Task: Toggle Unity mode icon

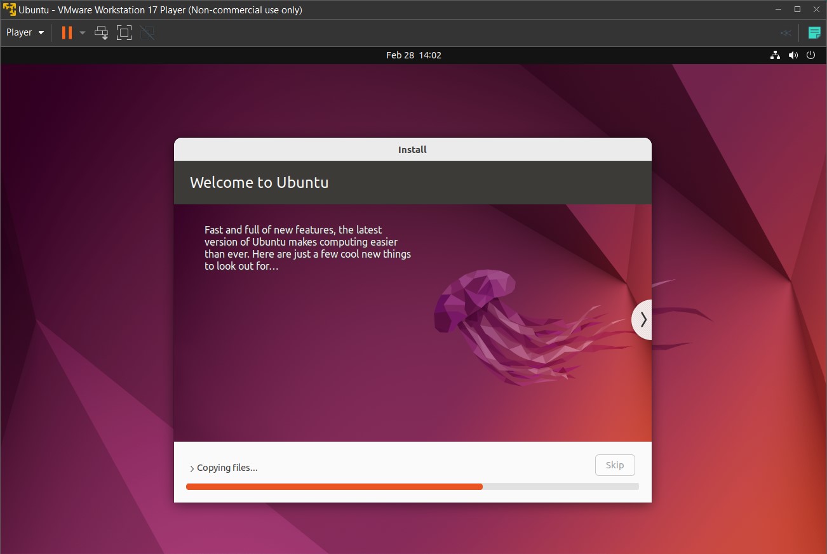Action: point(147,32)
